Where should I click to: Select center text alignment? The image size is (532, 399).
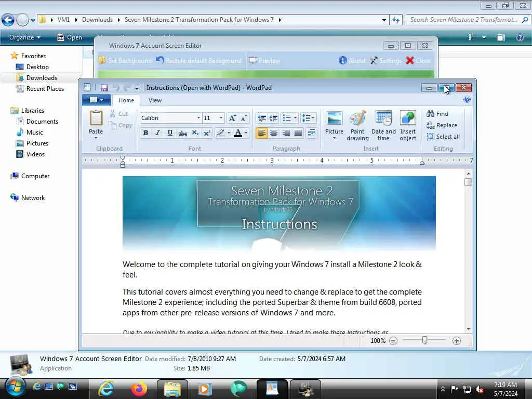(273, 132)
